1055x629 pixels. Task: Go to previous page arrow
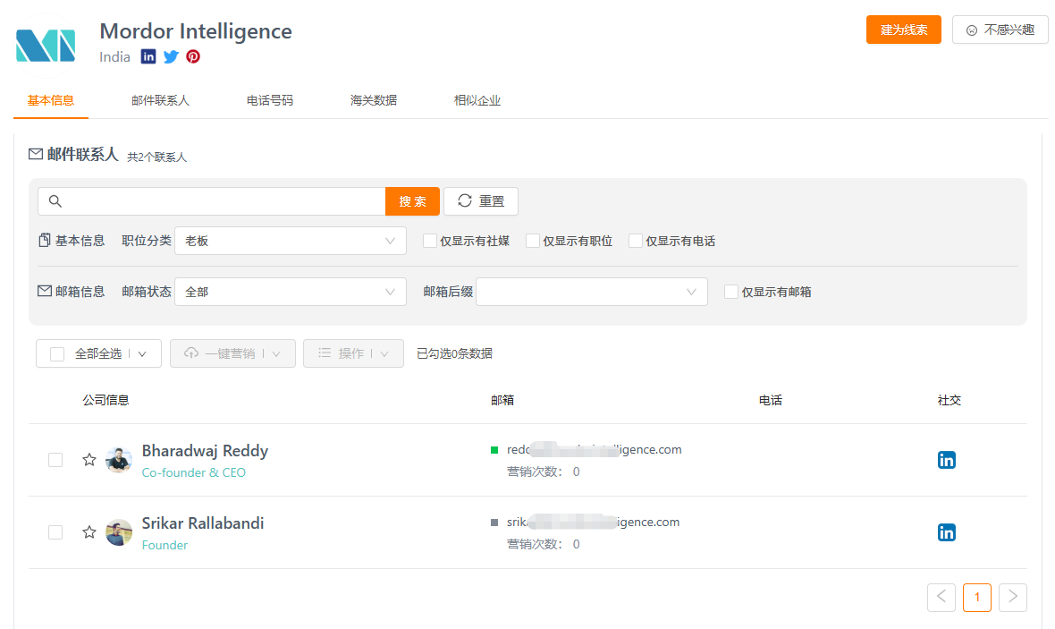(941, 598)
